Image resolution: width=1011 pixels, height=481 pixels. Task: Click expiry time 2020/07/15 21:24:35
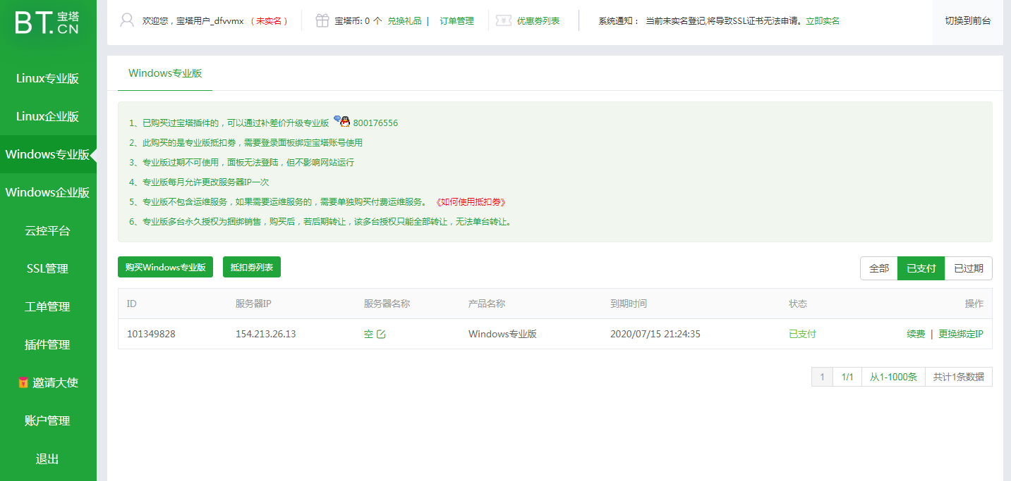click(x=655, y=334)
